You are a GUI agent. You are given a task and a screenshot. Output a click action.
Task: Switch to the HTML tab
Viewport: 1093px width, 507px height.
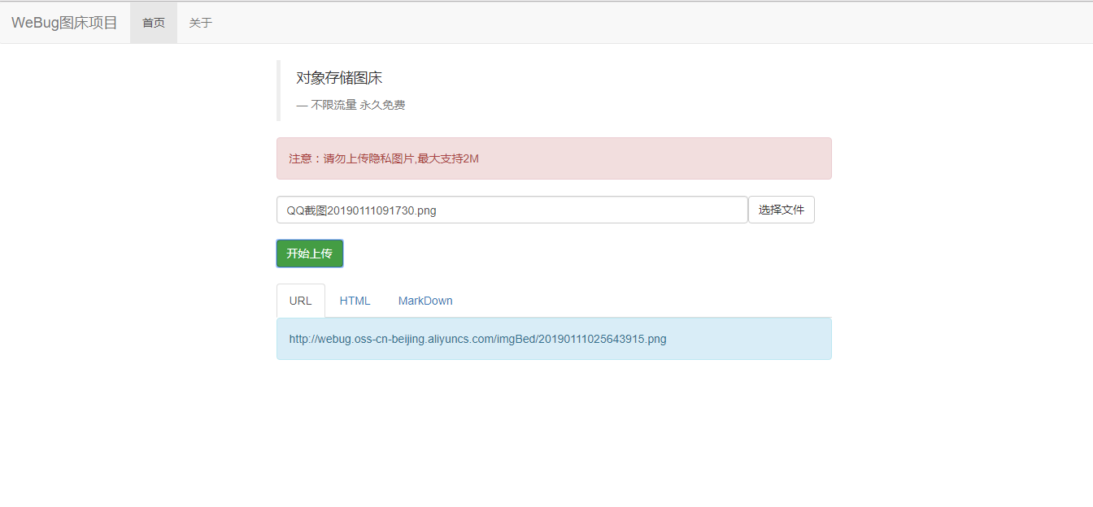[355, 301]
